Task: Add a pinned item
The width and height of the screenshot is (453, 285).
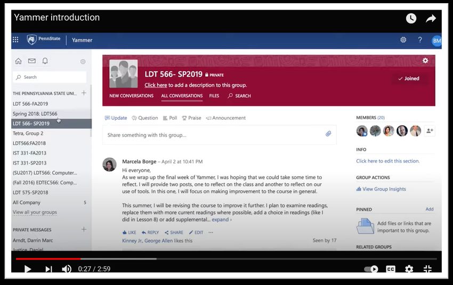Action: 430,209
